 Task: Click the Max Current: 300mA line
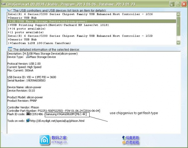(20, 70)
